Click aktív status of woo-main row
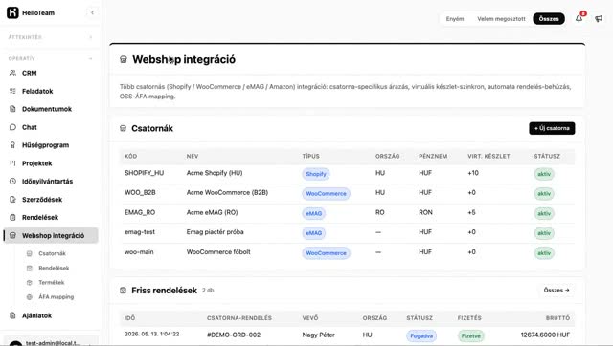This screenshot has width=613, height=346. 544,252
